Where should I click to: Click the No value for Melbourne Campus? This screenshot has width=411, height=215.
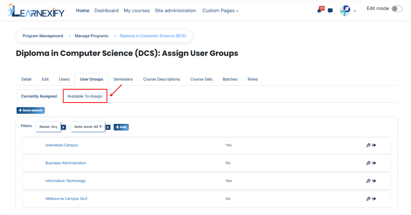[x=228, y=199]
